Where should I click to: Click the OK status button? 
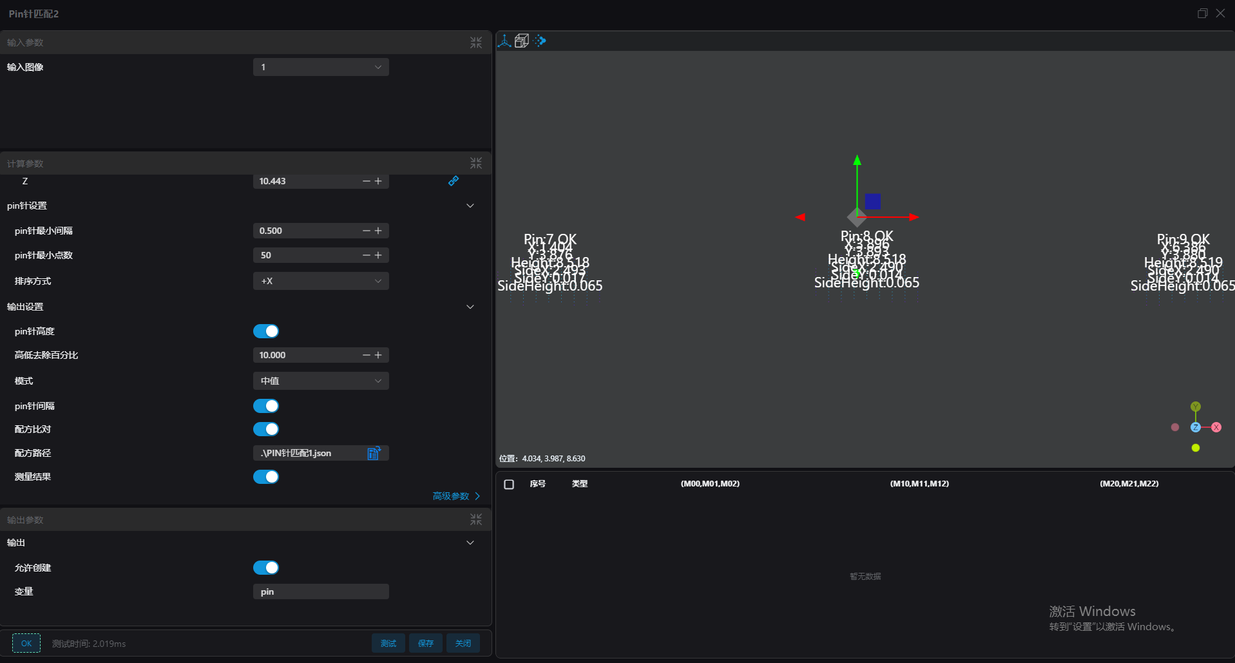click(26, 643)
